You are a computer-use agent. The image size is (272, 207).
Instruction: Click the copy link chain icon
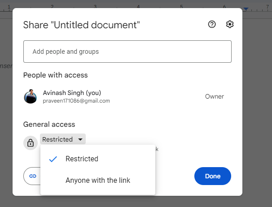click(33, 176)
